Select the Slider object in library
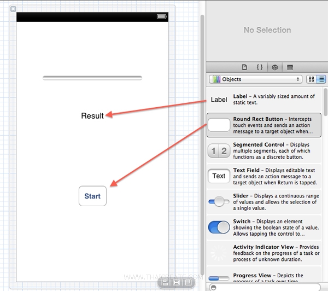 click(264, 202)
